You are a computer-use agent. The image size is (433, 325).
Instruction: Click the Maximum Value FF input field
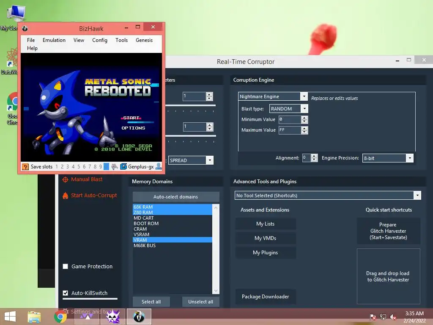click(290, 130)
